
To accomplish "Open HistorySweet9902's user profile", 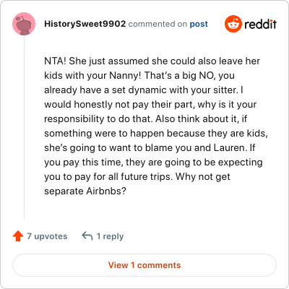I will (x=85, y=24).
